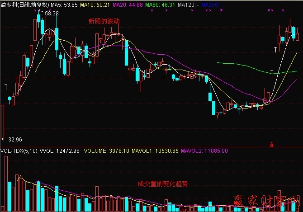Screen dimensions: 303x212
Task: Click the 赢家财富网 watermark logo
Action: pos(267,202)
